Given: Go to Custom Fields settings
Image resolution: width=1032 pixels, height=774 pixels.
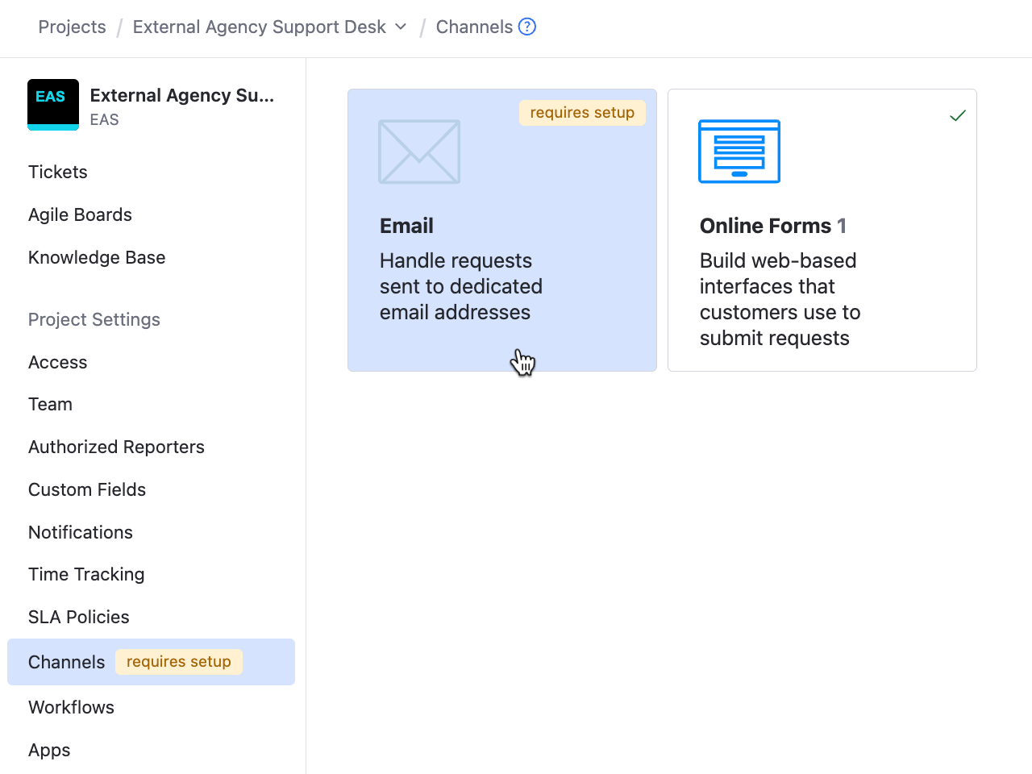Looking at the screenshot, I should (87, 489).
